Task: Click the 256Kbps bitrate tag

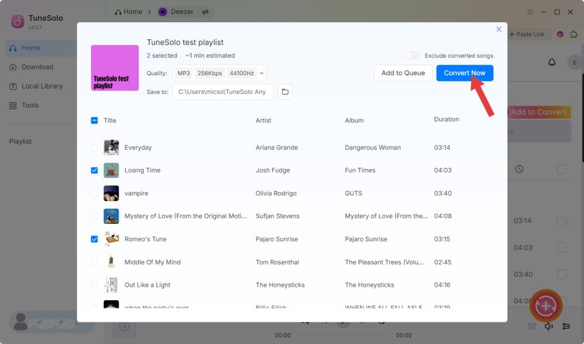Action: pos(210,73)
